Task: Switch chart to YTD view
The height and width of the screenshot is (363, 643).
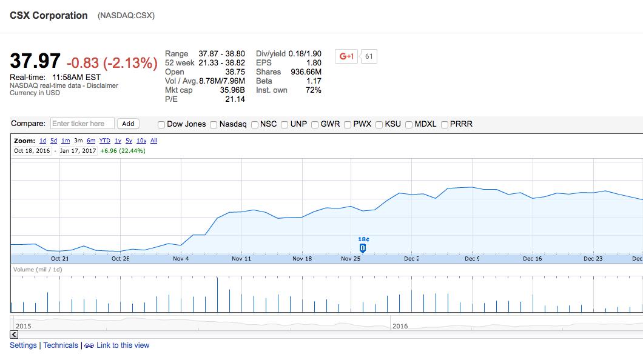Action: pyautogui.click(x=104, y=141)
